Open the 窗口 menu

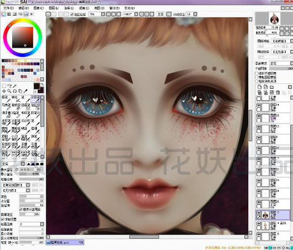tap(115, 8)
